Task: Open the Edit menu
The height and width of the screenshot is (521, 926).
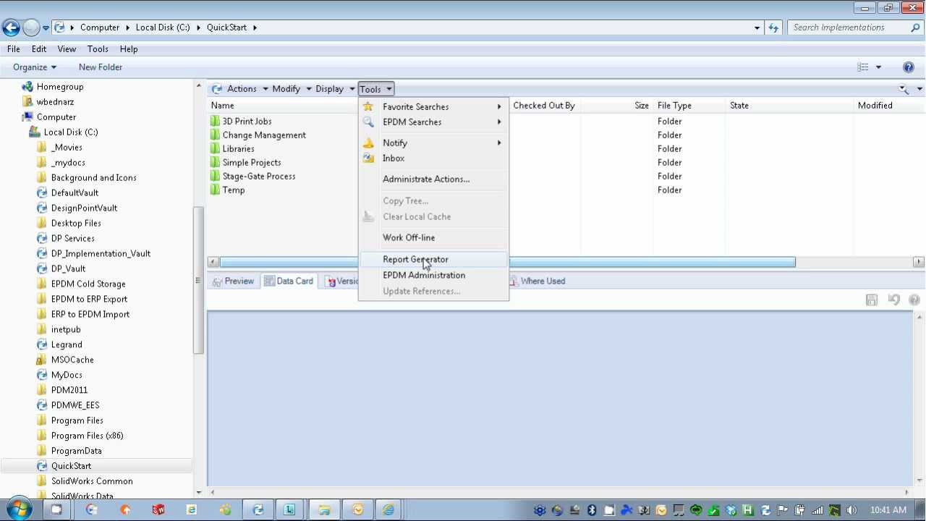Action: [x=39, y=48]
